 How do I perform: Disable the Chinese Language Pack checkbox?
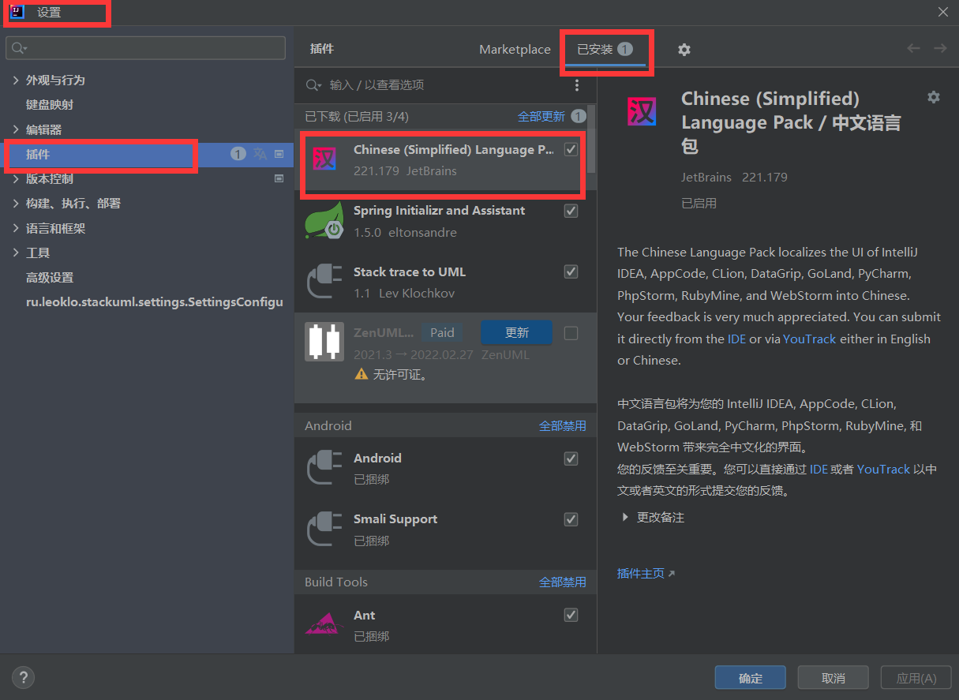(571, 150)
